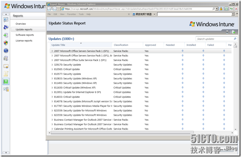Expand Calendar Printing Assistant row
The width and height of the screenshot is (241, 157).
pyautogui.click(x=52, y=129)
